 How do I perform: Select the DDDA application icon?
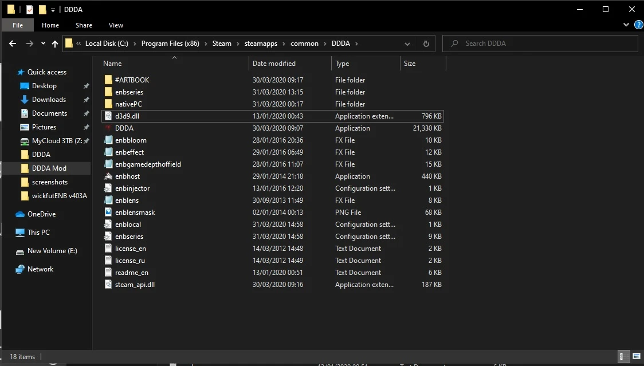(x=108, y=128)
